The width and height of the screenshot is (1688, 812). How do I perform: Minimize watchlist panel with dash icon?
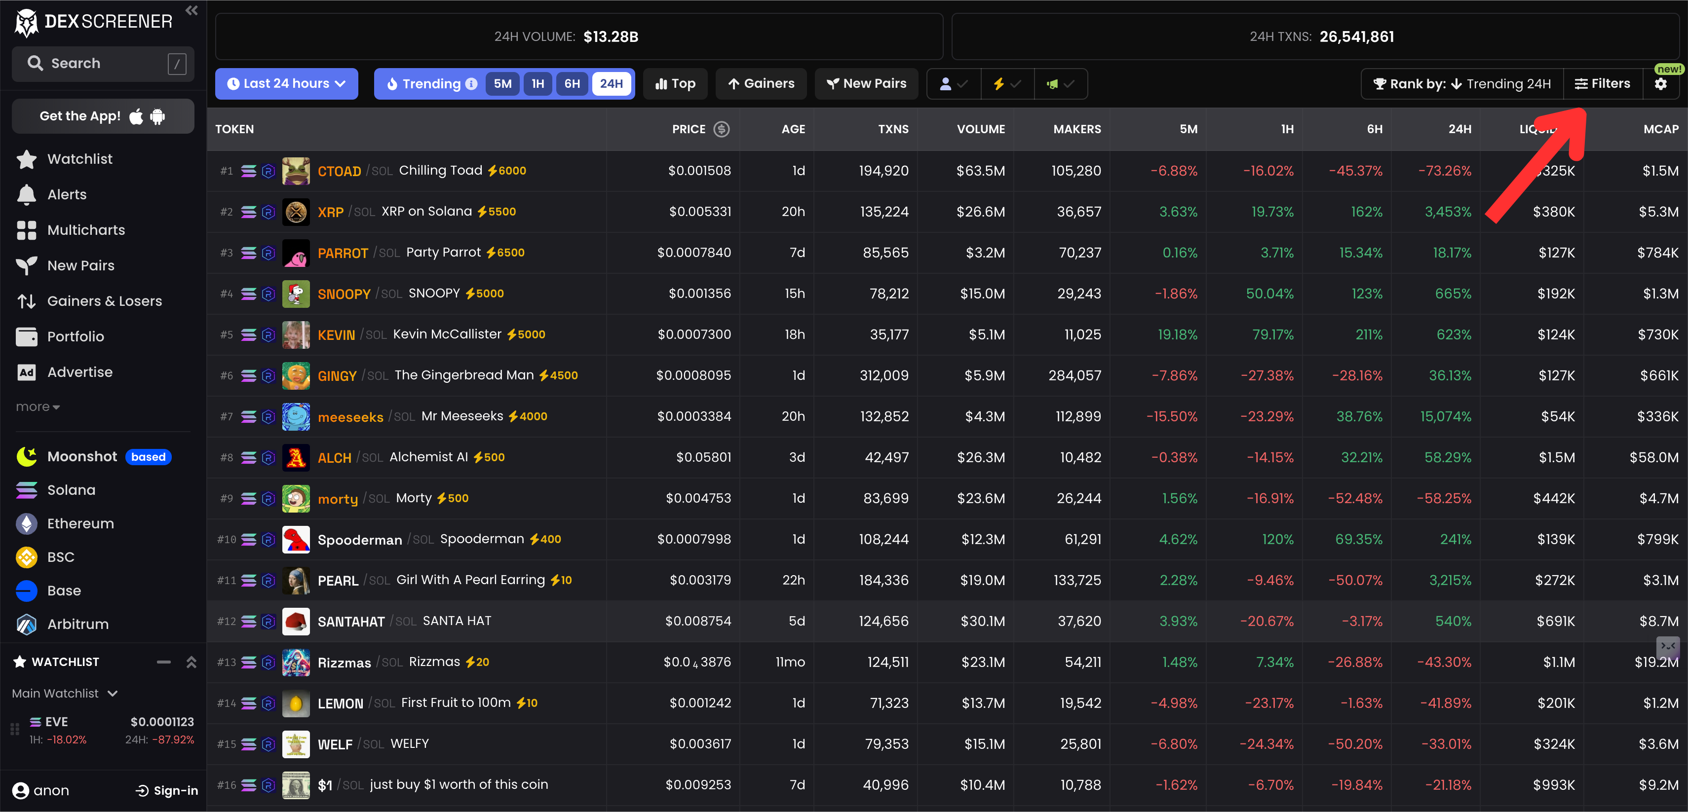pos(164,662)
